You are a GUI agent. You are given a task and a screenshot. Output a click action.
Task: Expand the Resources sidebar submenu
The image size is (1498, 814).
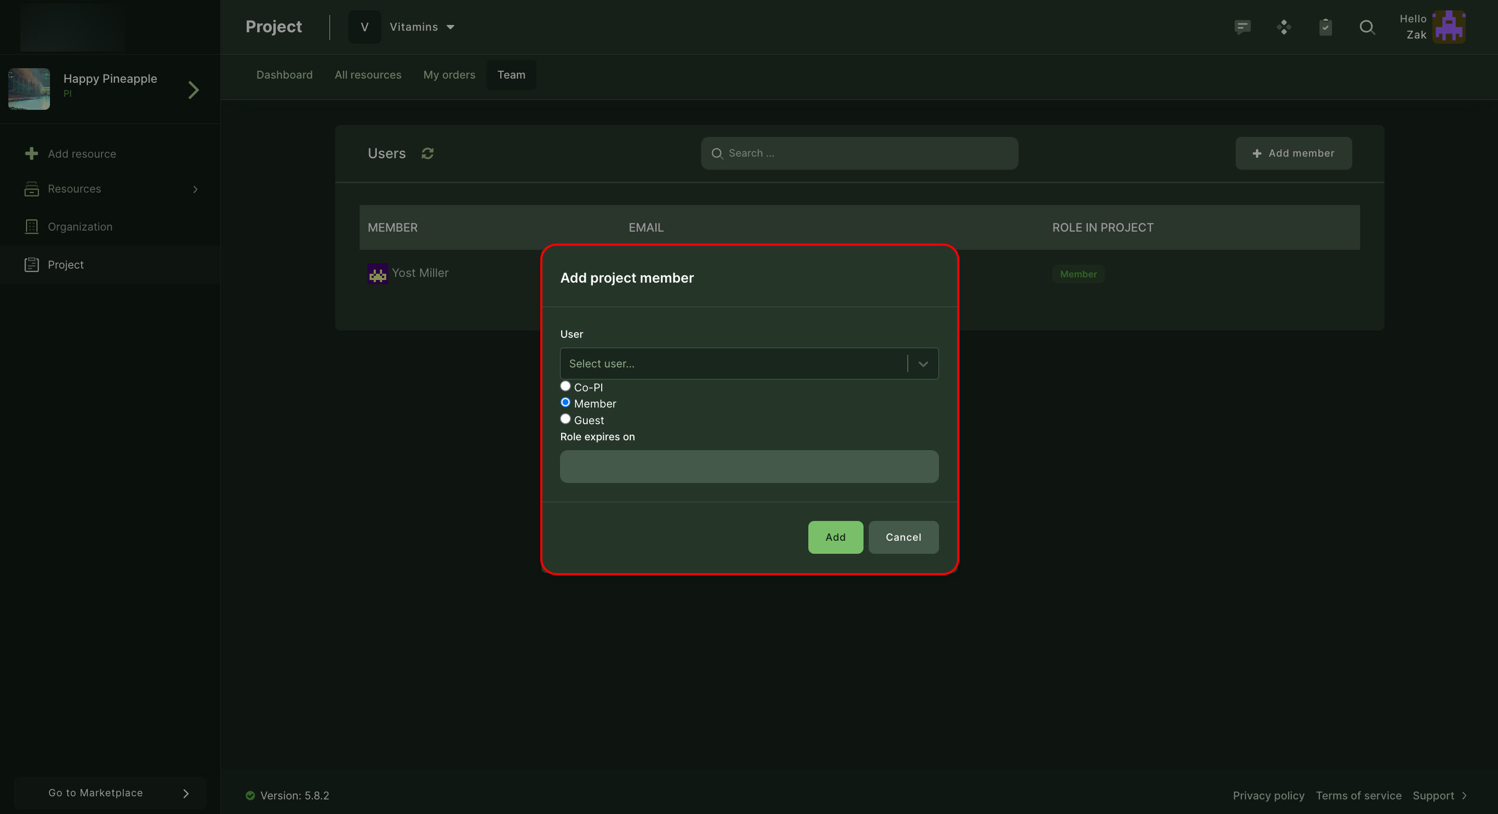(195, 189)
